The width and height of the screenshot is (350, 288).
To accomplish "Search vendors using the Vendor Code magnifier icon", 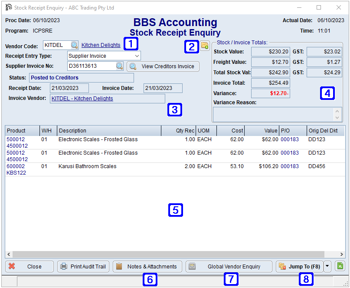I will [x=74, y=45].
